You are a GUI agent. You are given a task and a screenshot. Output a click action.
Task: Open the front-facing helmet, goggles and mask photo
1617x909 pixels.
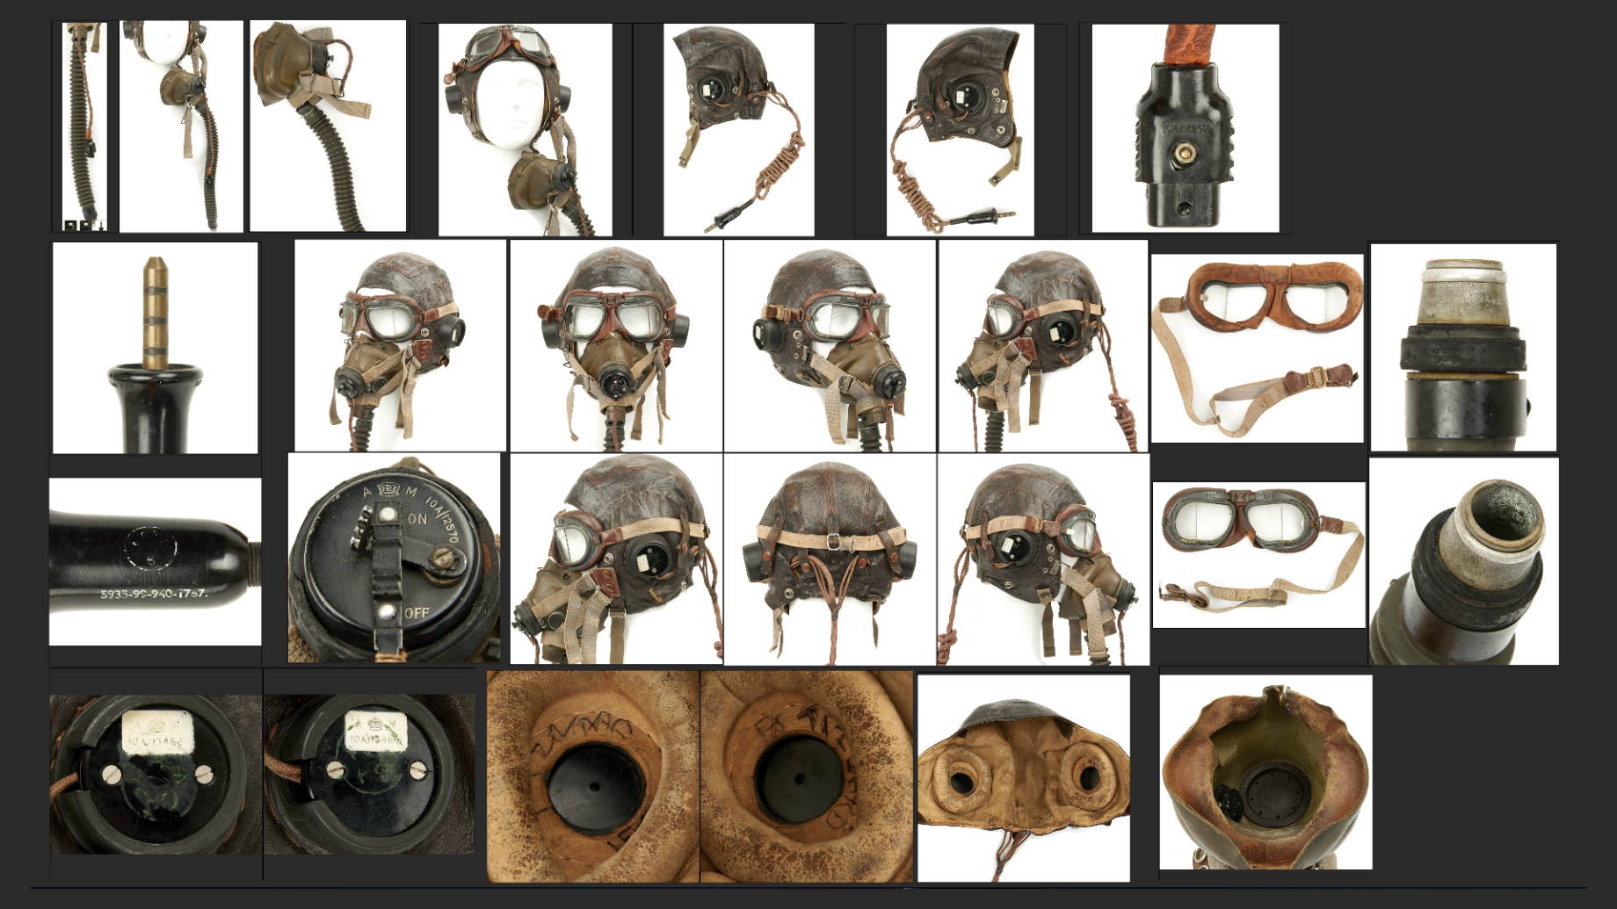click(616, 346)
